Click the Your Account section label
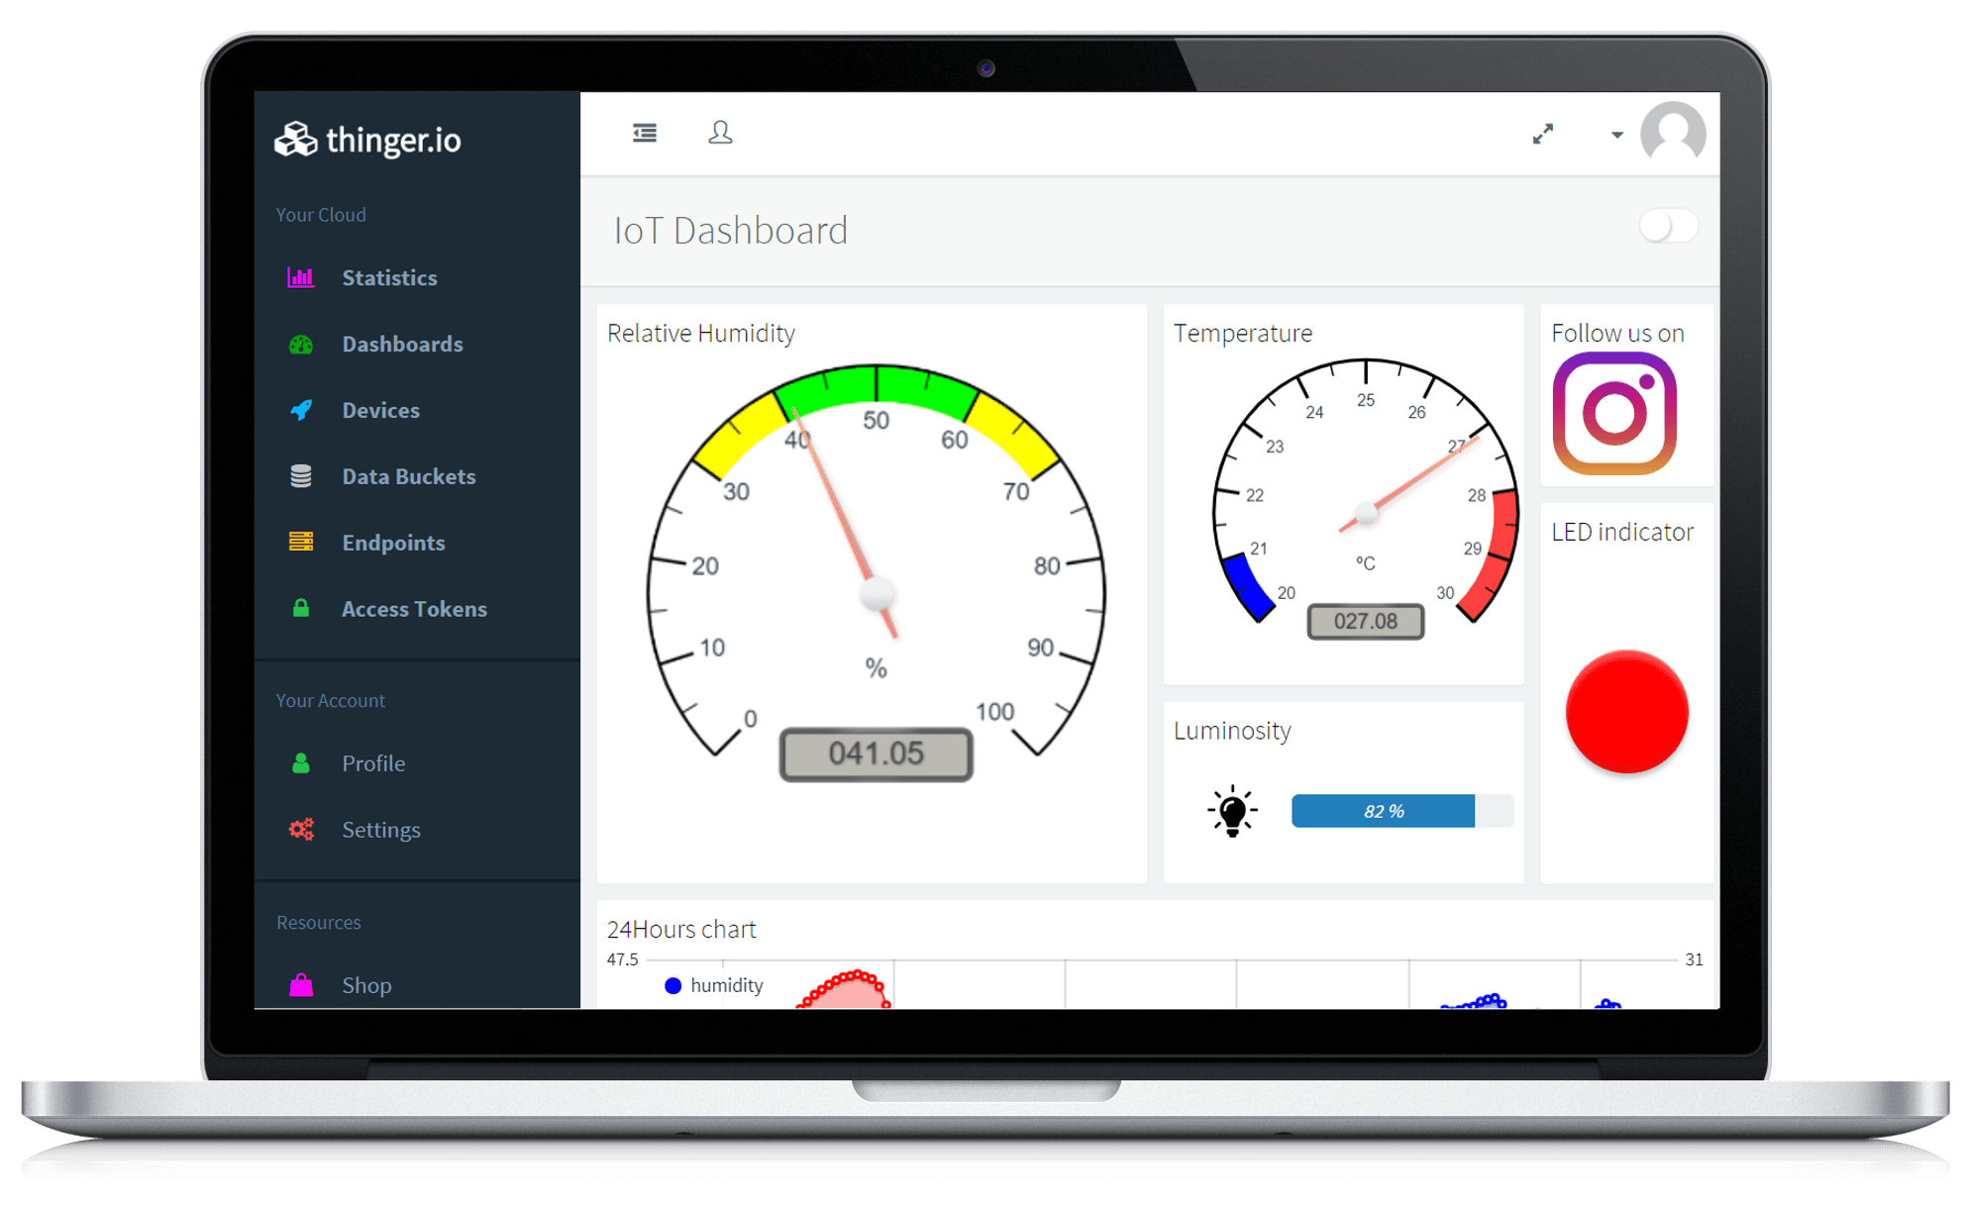The image size is (1967, 1206). point(330,701)
